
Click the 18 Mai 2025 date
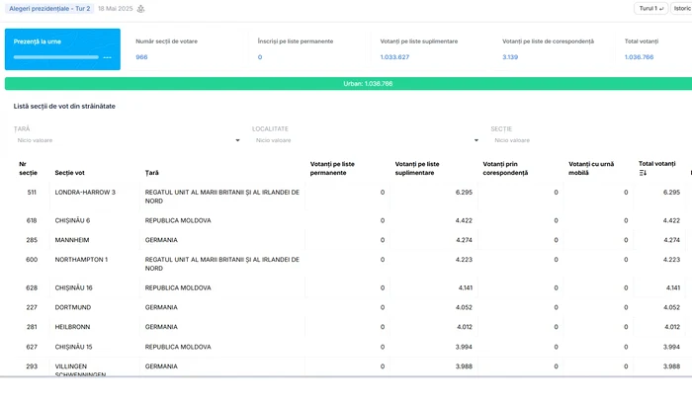pyautogui.click(x=116, y=8)
